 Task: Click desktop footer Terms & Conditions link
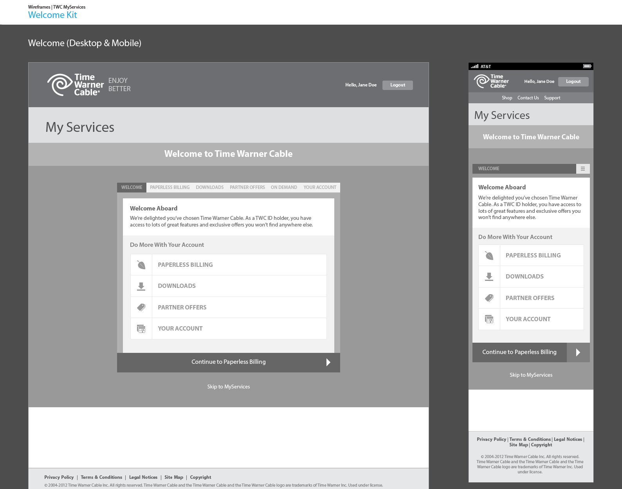pos(101,478)
